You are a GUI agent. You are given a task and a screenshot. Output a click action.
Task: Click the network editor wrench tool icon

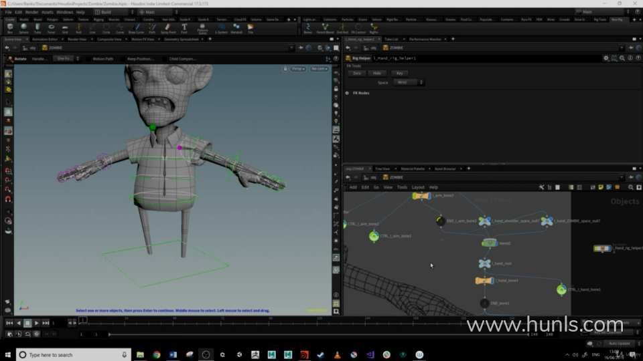541,187
